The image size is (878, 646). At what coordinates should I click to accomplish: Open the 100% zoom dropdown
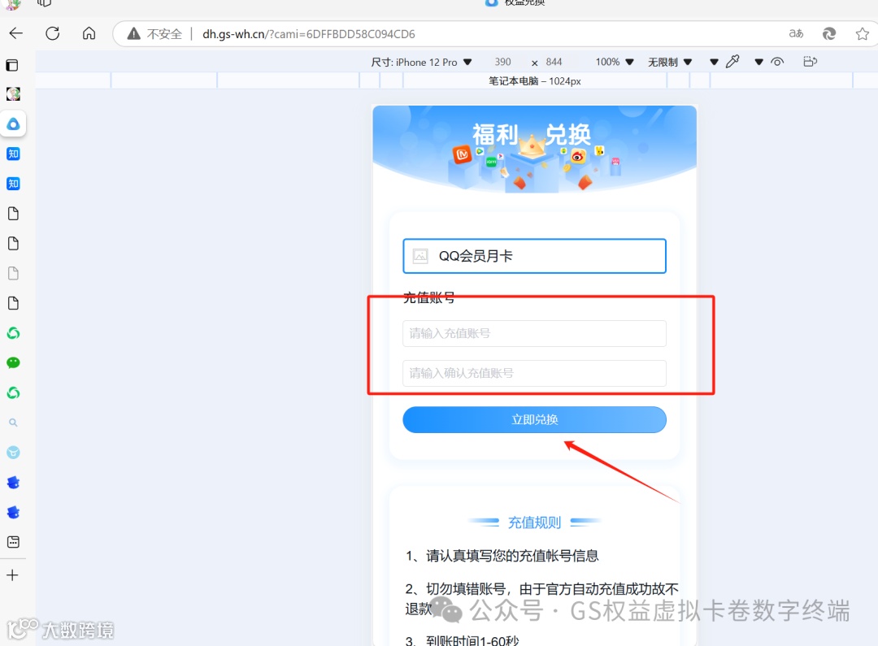click(x=615, y=62)
